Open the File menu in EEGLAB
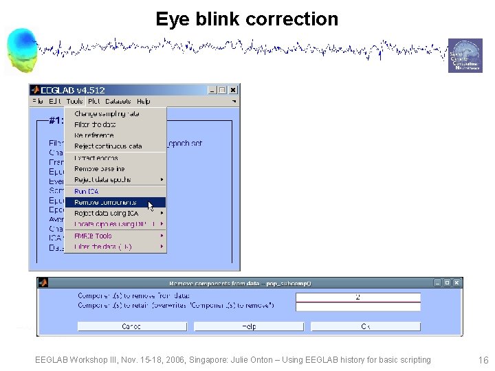The width and height of the screenshot is (495, 371). (38, 101)
